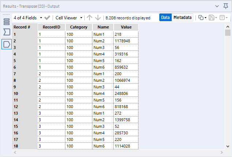Select the cell with value 859632

click(126, 67)
